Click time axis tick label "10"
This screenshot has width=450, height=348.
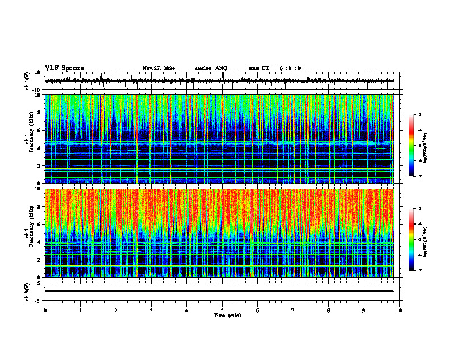pyautogui.click(x=399, y=310)
